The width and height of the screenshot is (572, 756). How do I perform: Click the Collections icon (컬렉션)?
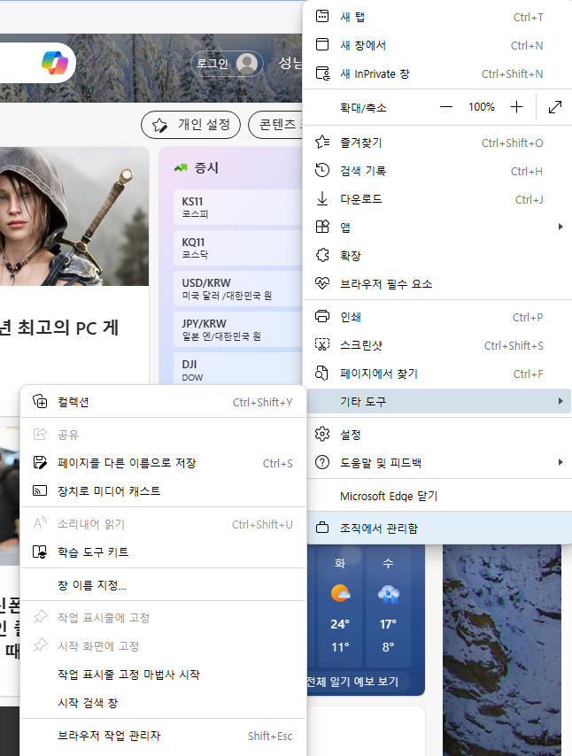coord(40,402)
